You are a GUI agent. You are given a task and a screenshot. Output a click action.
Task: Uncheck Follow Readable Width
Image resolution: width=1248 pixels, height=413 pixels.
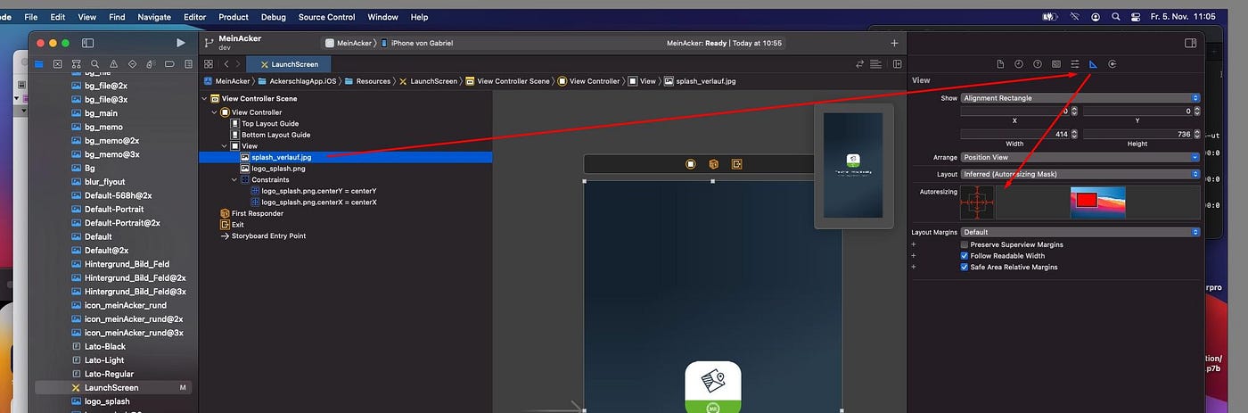tap(965, 256)
